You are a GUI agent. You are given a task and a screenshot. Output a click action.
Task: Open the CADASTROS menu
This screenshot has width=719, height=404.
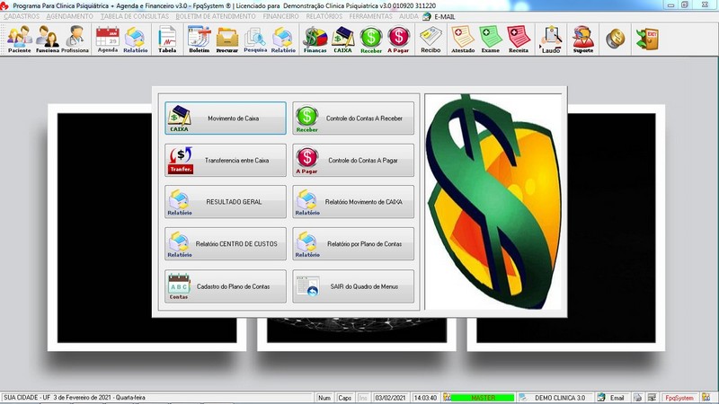click(22, 16)
